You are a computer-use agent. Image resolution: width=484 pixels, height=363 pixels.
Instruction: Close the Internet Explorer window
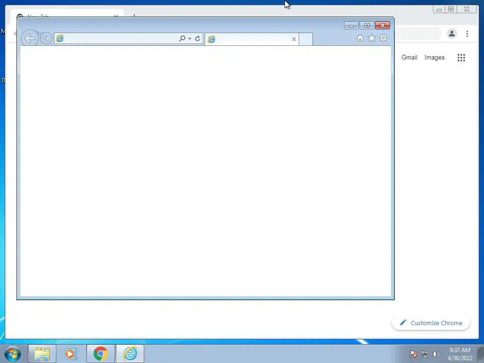point(382,26)
